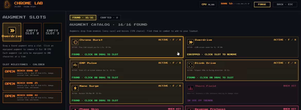Click the Back · Esc button
This screenshot has height=110, width=301.
coord(285,4)
